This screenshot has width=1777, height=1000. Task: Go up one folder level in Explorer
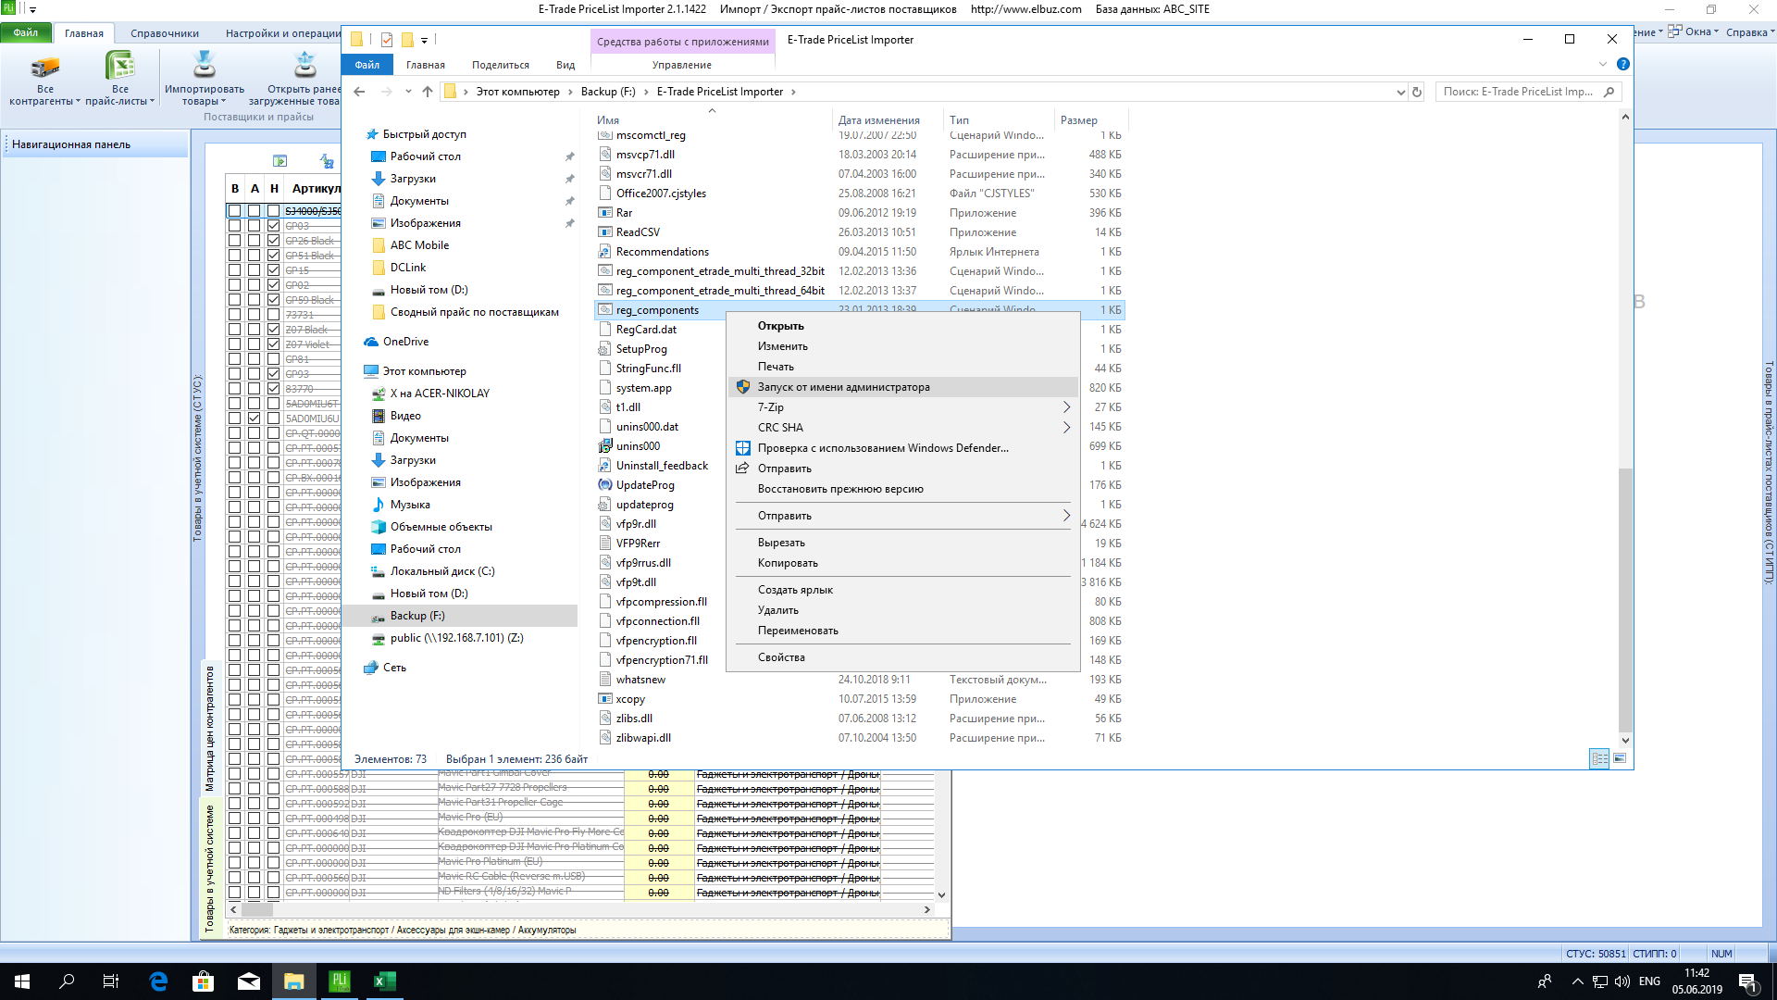tap(428, 92)
